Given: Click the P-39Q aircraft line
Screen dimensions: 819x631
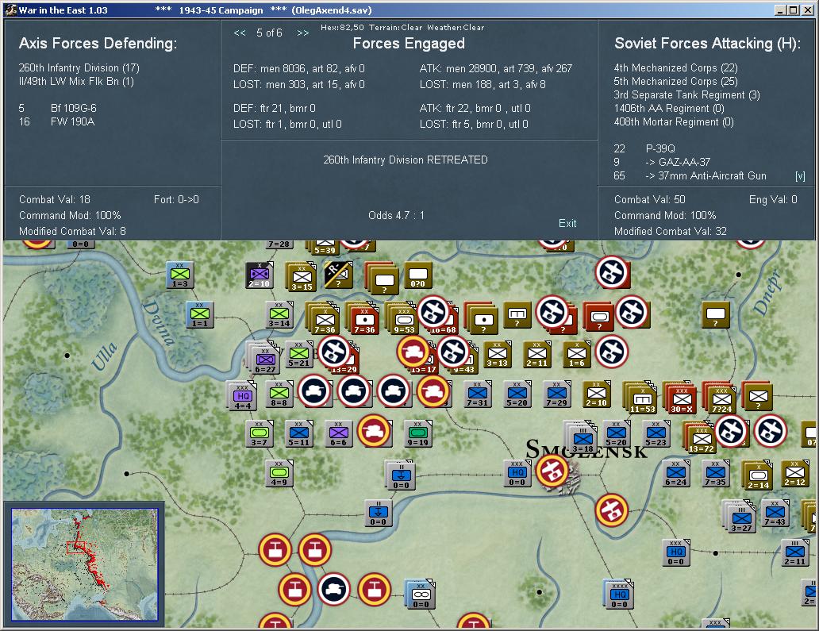Looking at the screenshot, I should click(644, 149).
